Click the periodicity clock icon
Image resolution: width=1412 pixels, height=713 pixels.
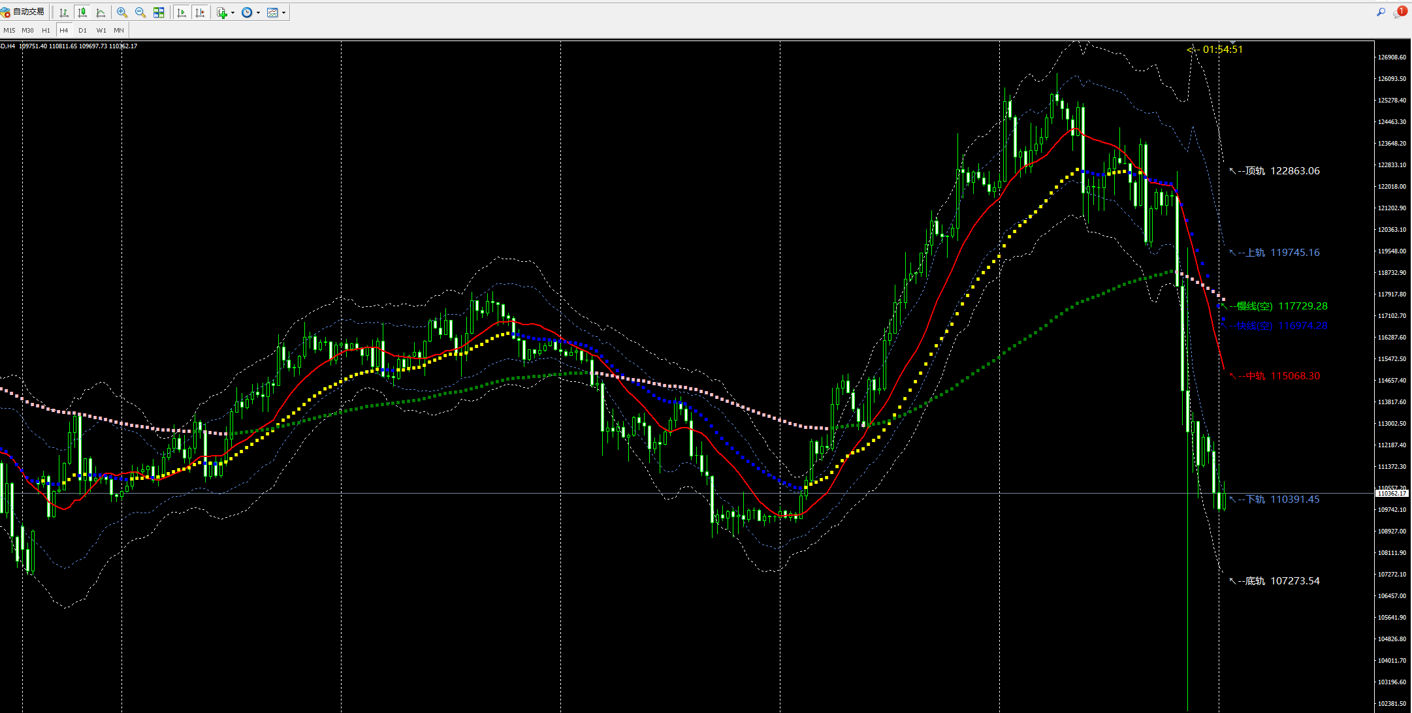[x=247, y=12]
